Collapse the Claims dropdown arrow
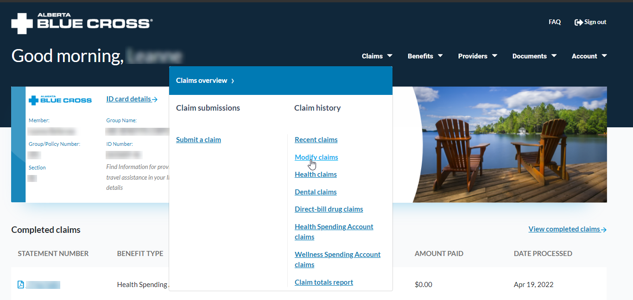Screen dimensions: 633x300 390,56
